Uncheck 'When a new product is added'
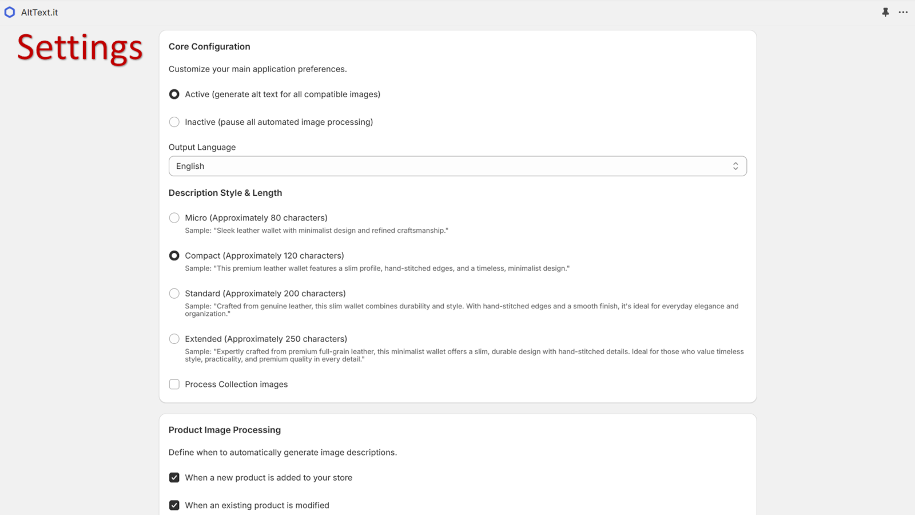The height and width of the screenshot is (515, 915). [x=174, y=477]
